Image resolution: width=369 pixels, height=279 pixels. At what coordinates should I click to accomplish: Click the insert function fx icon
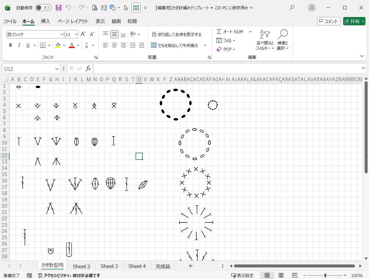click(x=88, y=69)
